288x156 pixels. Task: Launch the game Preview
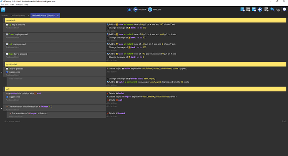click(140, 10)
